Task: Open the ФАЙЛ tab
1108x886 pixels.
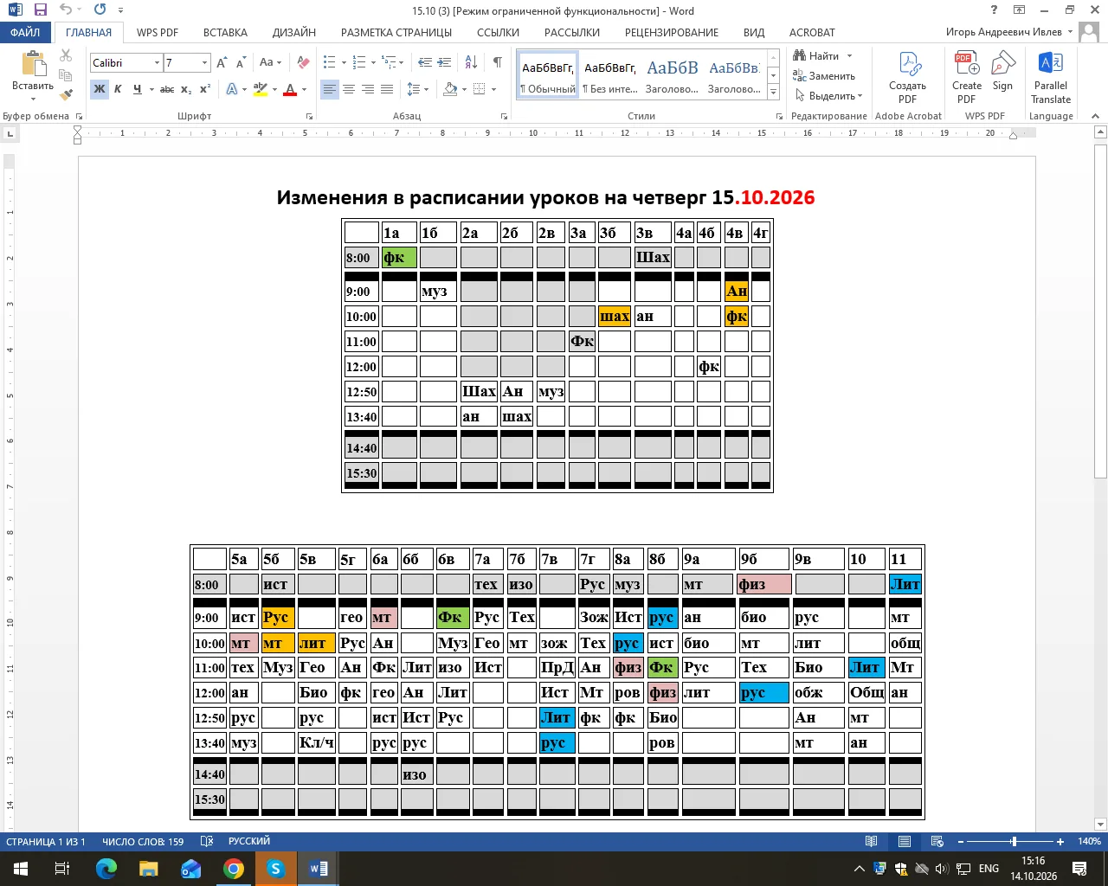Action: click(x=26, y=32)
